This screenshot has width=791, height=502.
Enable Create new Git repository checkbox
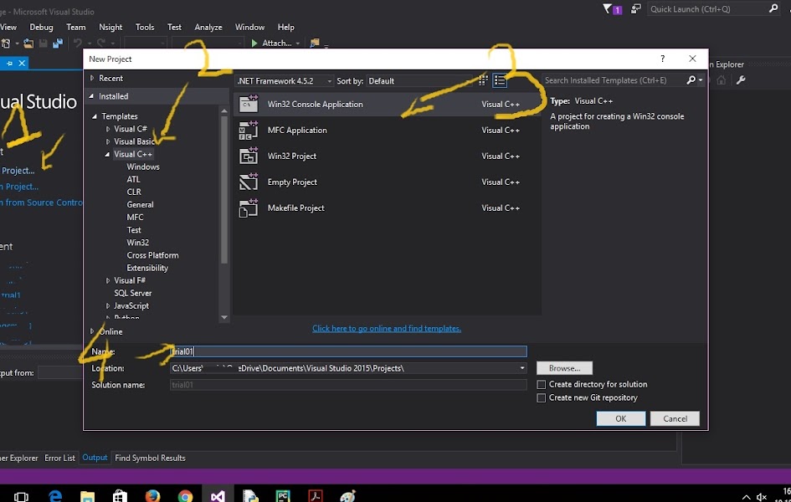(542, 398)
